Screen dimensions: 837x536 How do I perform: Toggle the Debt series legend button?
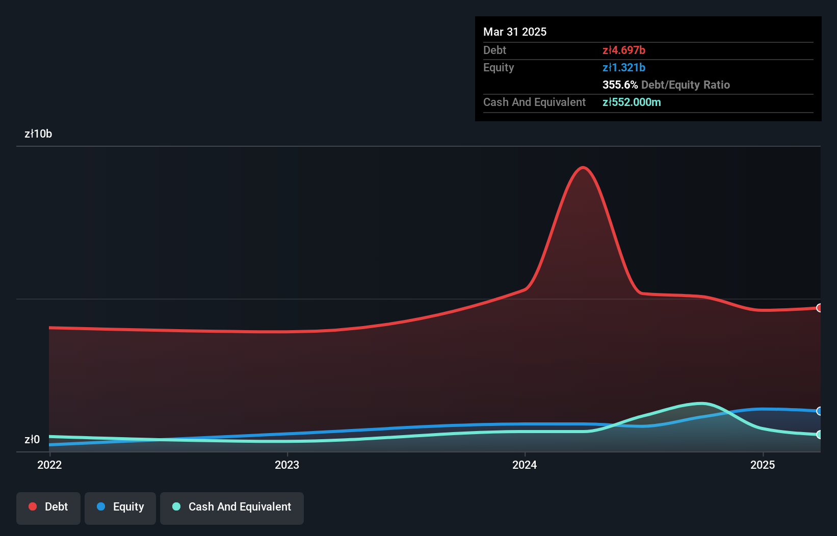click(x=48, y=508)
